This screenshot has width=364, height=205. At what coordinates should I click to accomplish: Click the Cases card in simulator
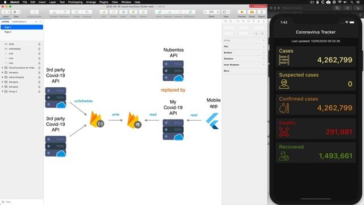click(316, 57)
